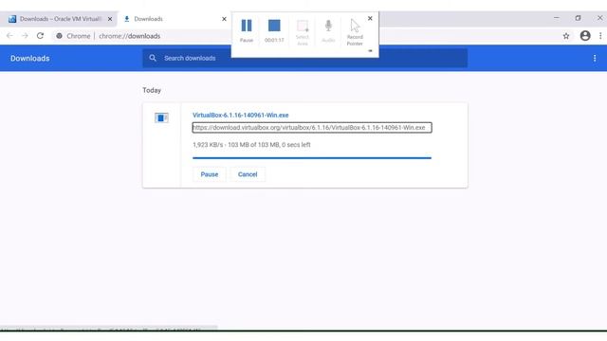Toggle Record Pointer in recorder toolbar

[355, 32]
